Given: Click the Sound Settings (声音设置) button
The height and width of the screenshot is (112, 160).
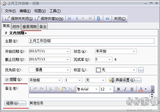Looking at the screenshot, I should pyautogui.click(x=125, y=80).
